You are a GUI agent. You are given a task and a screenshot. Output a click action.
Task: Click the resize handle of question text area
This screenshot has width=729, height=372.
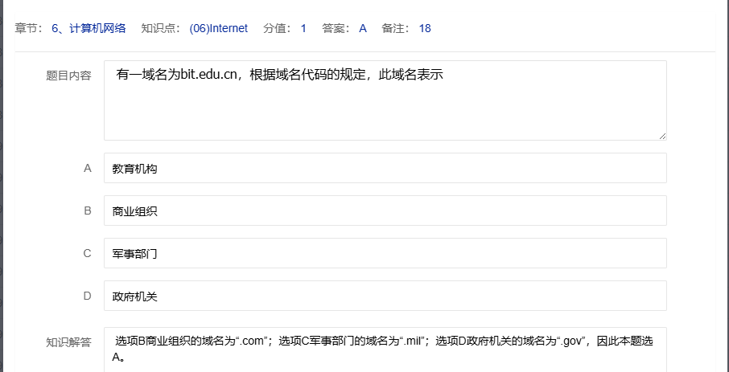pos(662,136)
